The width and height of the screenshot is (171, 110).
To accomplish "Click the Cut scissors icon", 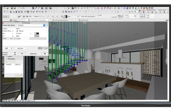I will [18, 8].
